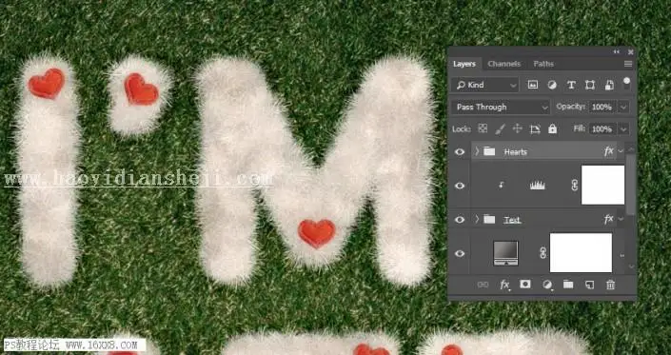Open the Kind filter type dropdown
The height and width of the screenshot is (355, 671).
click(484, 85)
